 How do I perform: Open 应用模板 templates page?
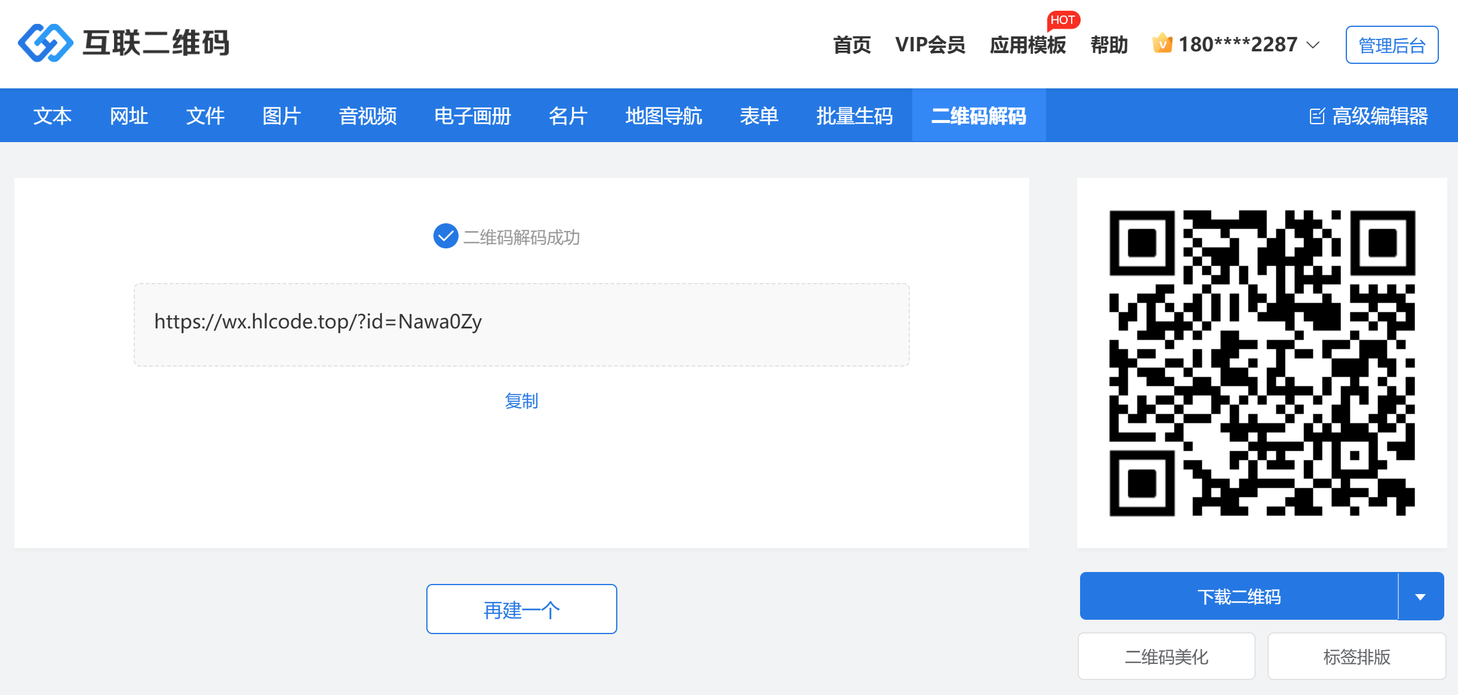pyautogui.click(x=1028, y=45)
